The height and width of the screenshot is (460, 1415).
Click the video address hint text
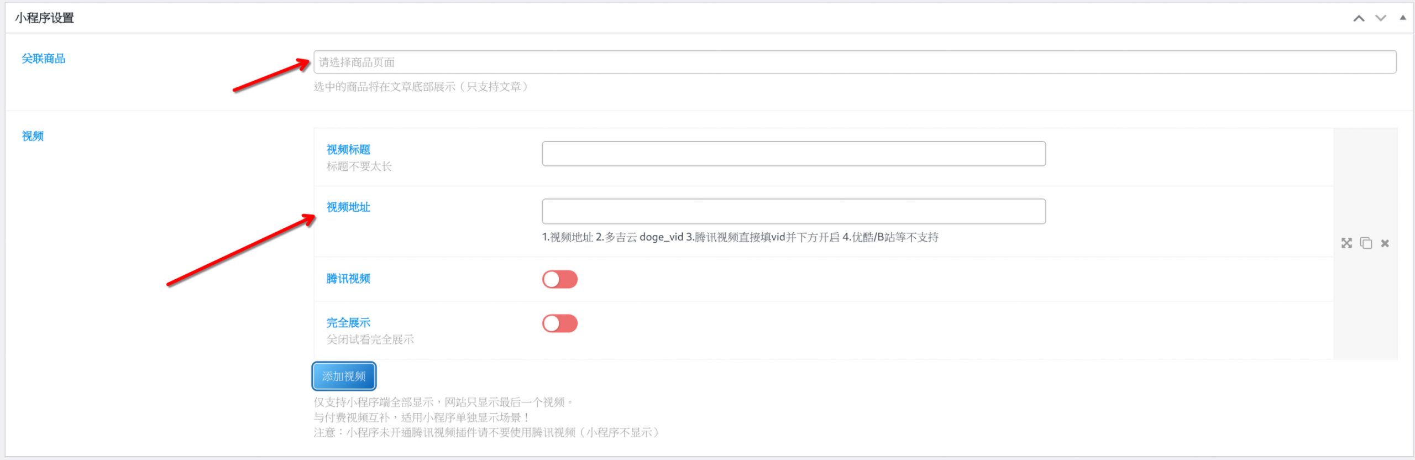point(740,237)
